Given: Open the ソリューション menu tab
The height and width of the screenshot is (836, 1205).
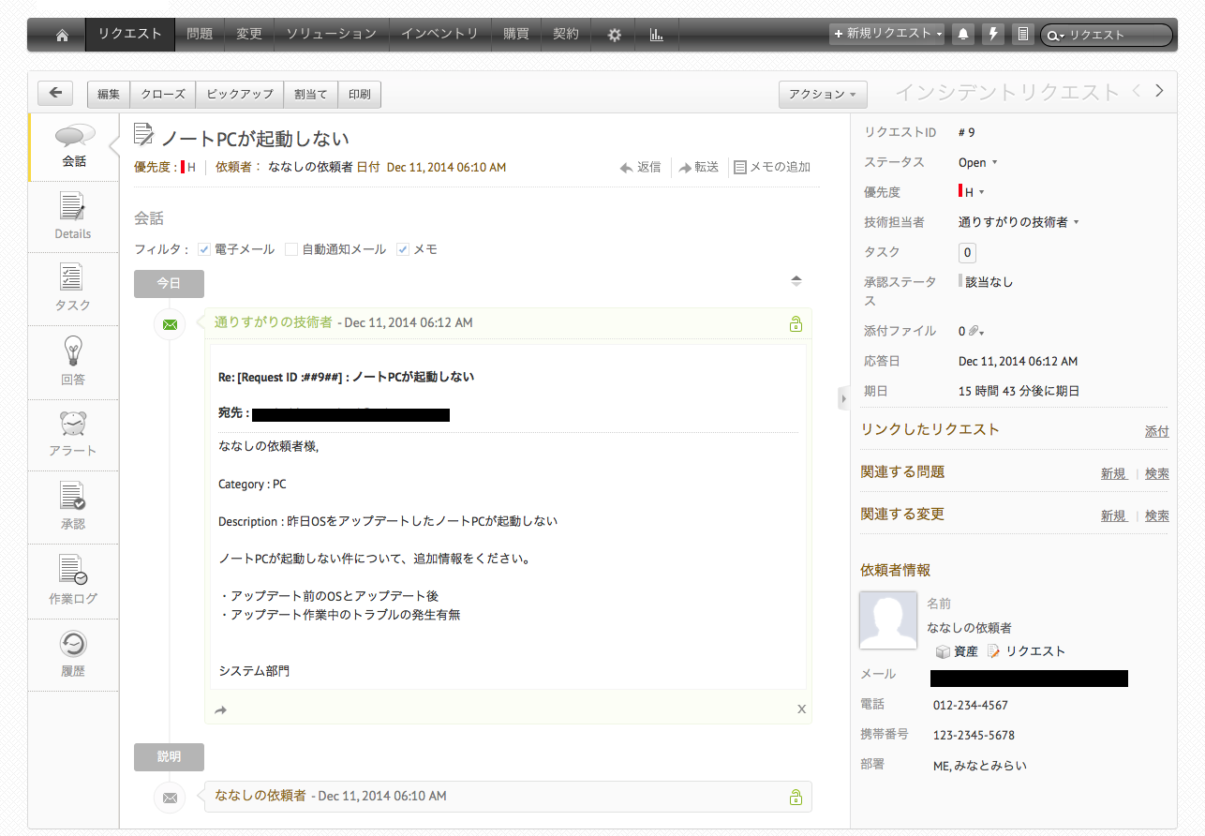Looking at the screenshot, I should point(332,35).
